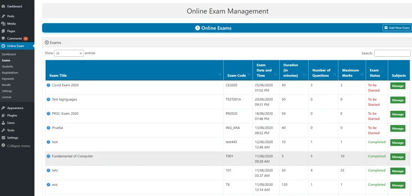Click the Online Exams header clock icon

(198, 28)
